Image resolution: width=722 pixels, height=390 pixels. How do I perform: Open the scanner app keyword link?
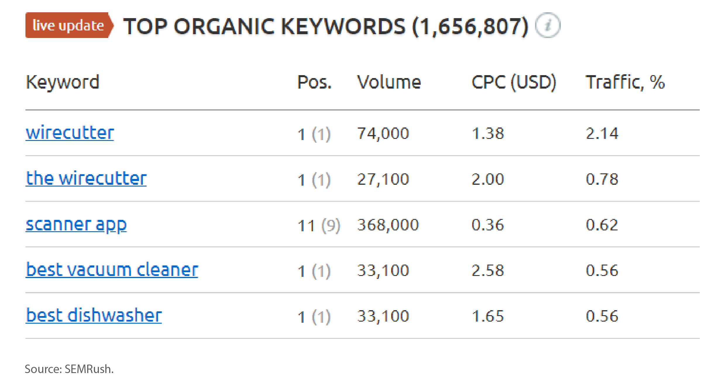[76, 225]
